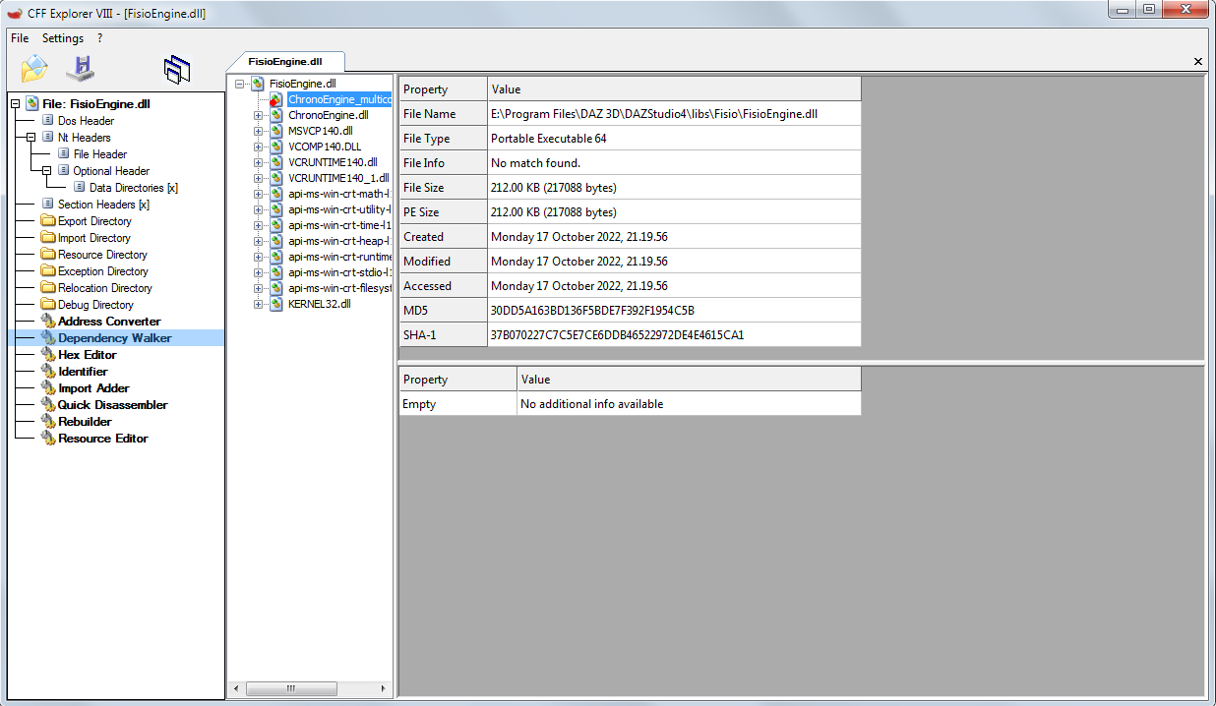Select Dos Header in the tree

[86, 121]
